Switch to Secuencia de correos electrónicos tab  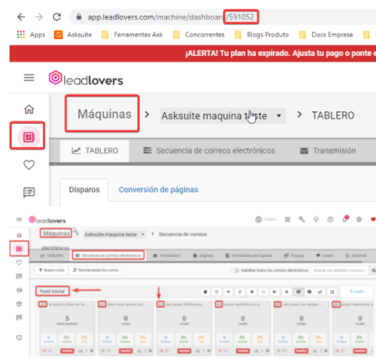pyautogui.click(x=209, y=150)
